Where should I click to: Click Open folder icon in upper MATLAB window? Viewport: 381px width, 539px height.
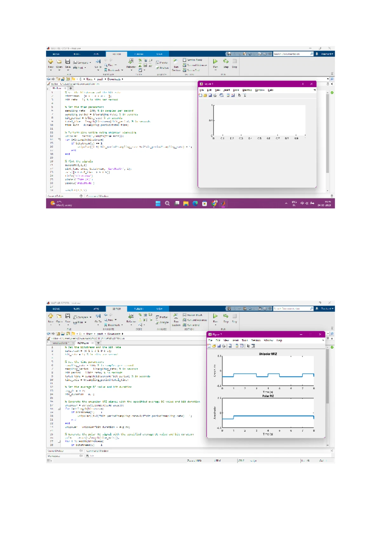pos(59,61)
